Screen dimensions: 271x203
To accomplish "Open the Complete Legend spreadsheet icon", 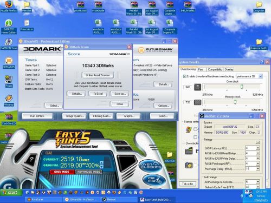I will coord(170,27).
